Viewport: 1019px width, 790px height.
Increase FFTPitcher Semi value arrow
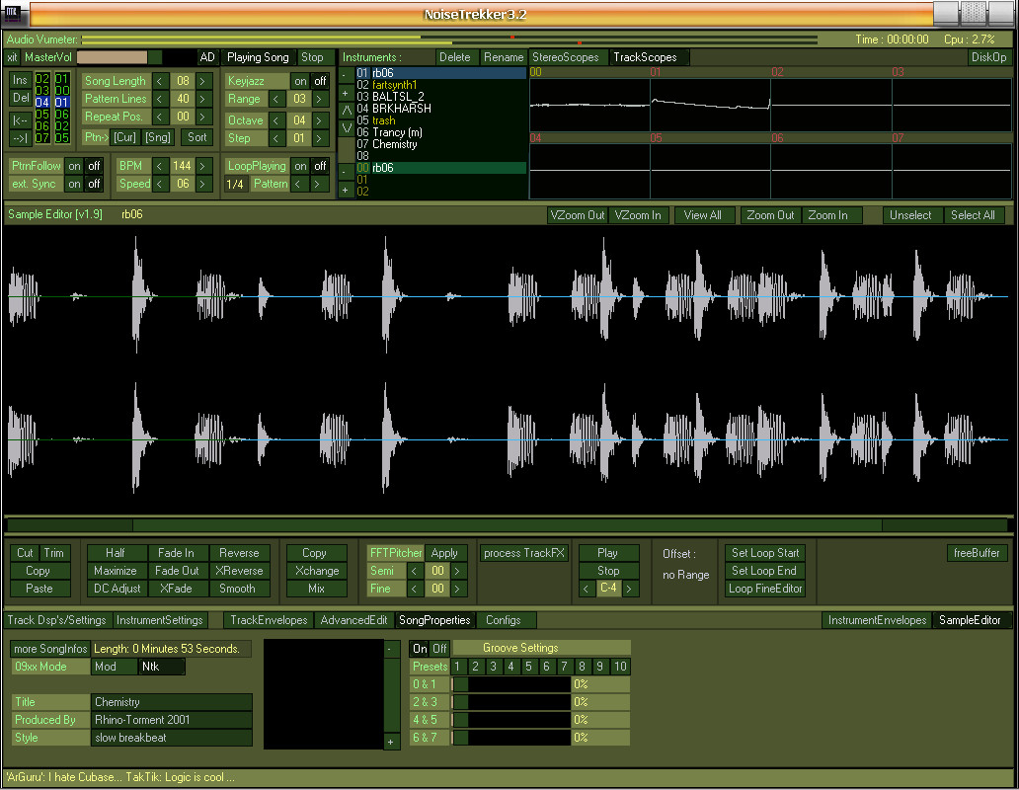point(457,571)
